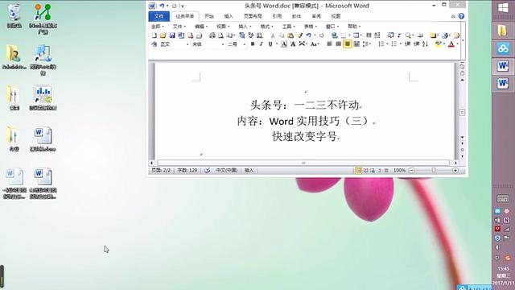Screen dimensions: 515x290
Task: Open the 全部 dropdown in the classic menu
Action: (x=158, y=27)
